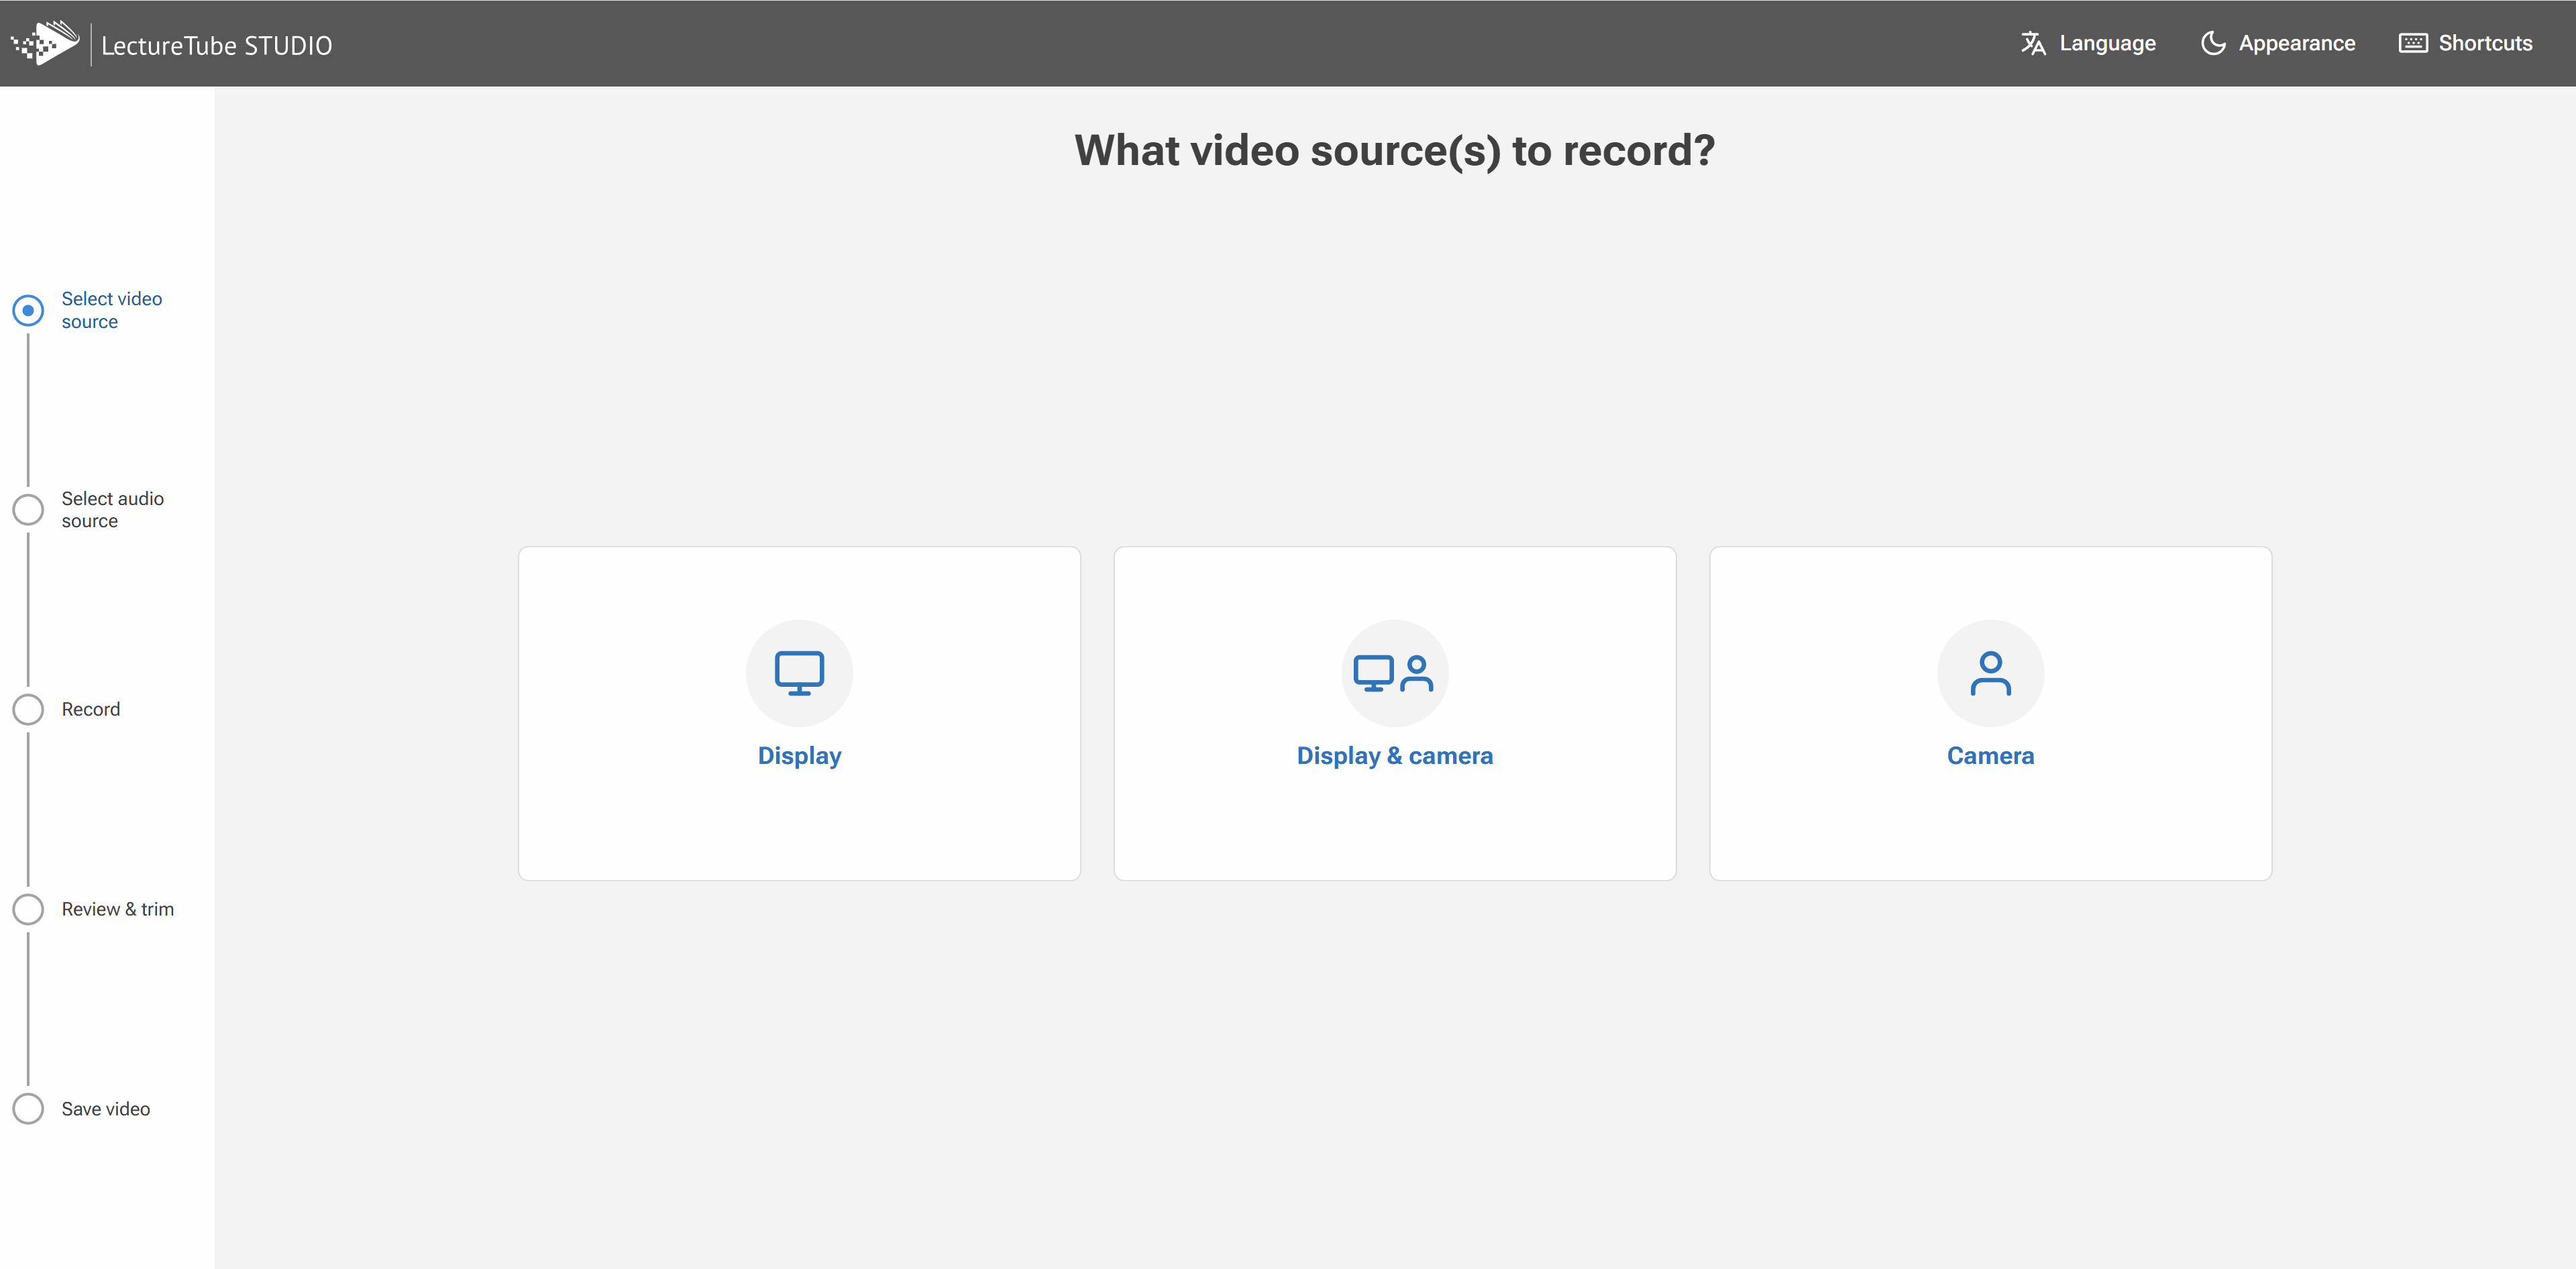The height and width of the screenshot is (1269, 2576).
Task: Select the Save video step circle
Action: point(28,1108)
